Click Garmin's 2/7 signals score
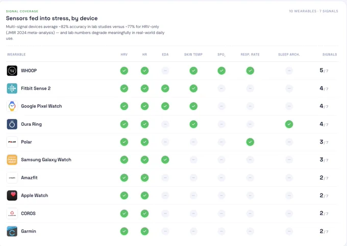 pos(324,231)
